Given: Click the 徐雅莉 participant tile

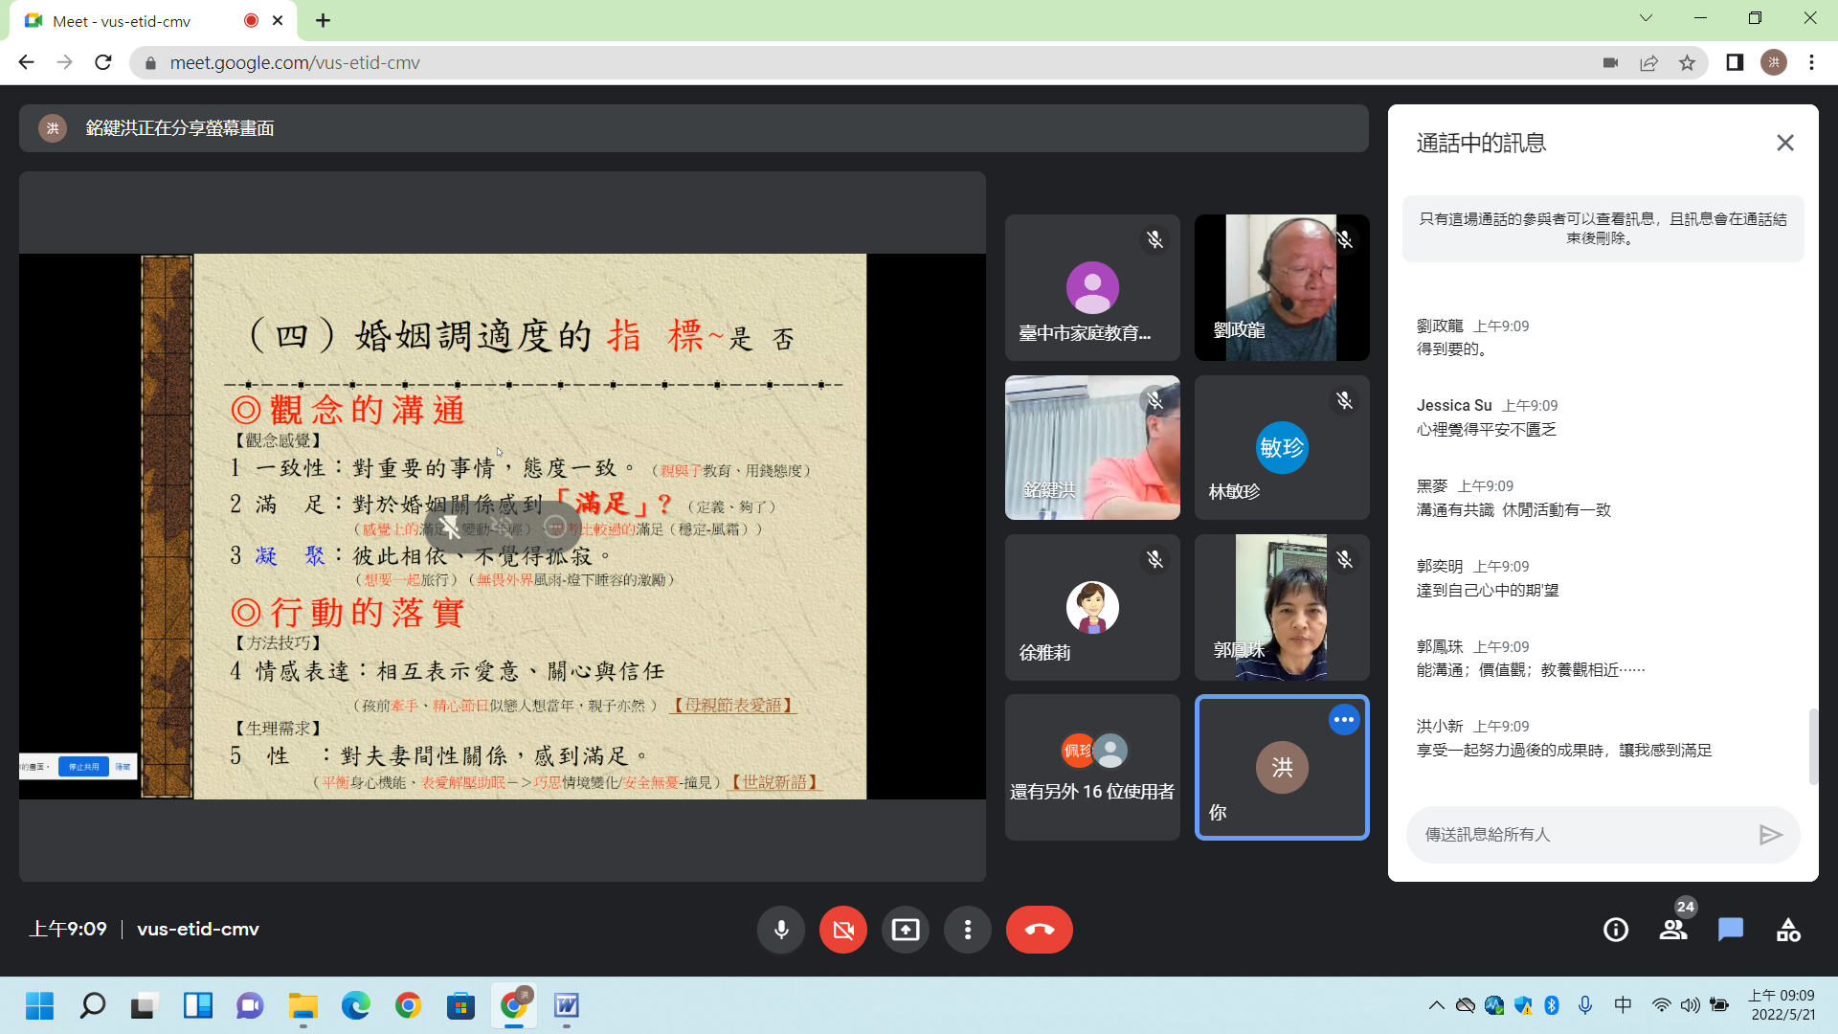Looking at the screenshot, I should pyautogui.click(x=1092, y=607).
